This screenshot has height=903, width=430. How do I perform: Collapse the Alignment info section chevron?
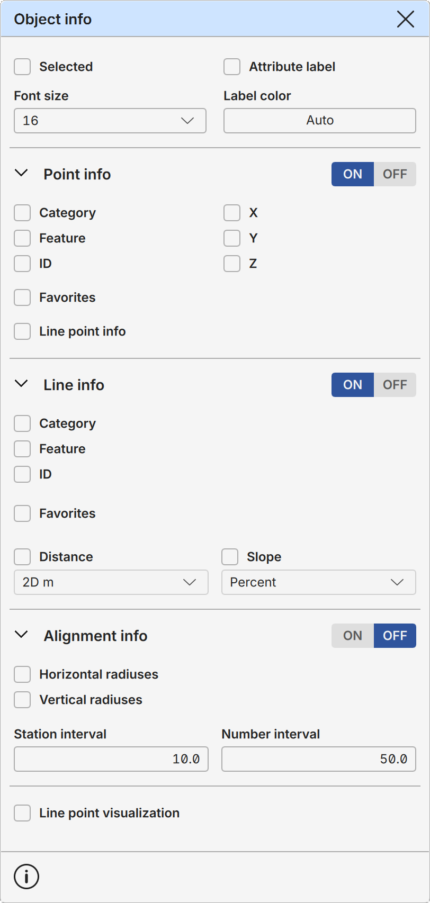[21, 635]
